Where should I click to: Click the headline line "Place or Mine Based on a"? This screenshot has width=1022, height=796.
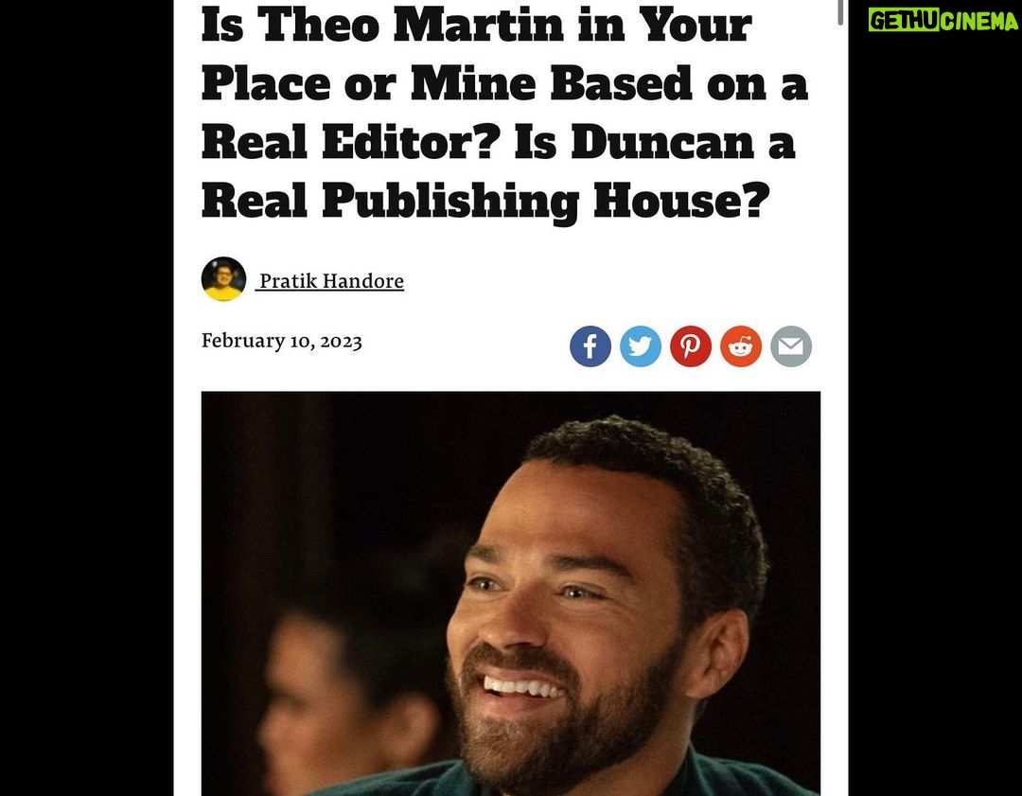(x=504, y=83)
